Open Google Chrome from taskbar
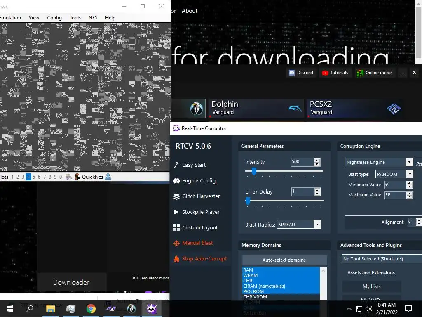Viewport: 422px width, 317px height. pyautogui.click(x=91, y=309)
